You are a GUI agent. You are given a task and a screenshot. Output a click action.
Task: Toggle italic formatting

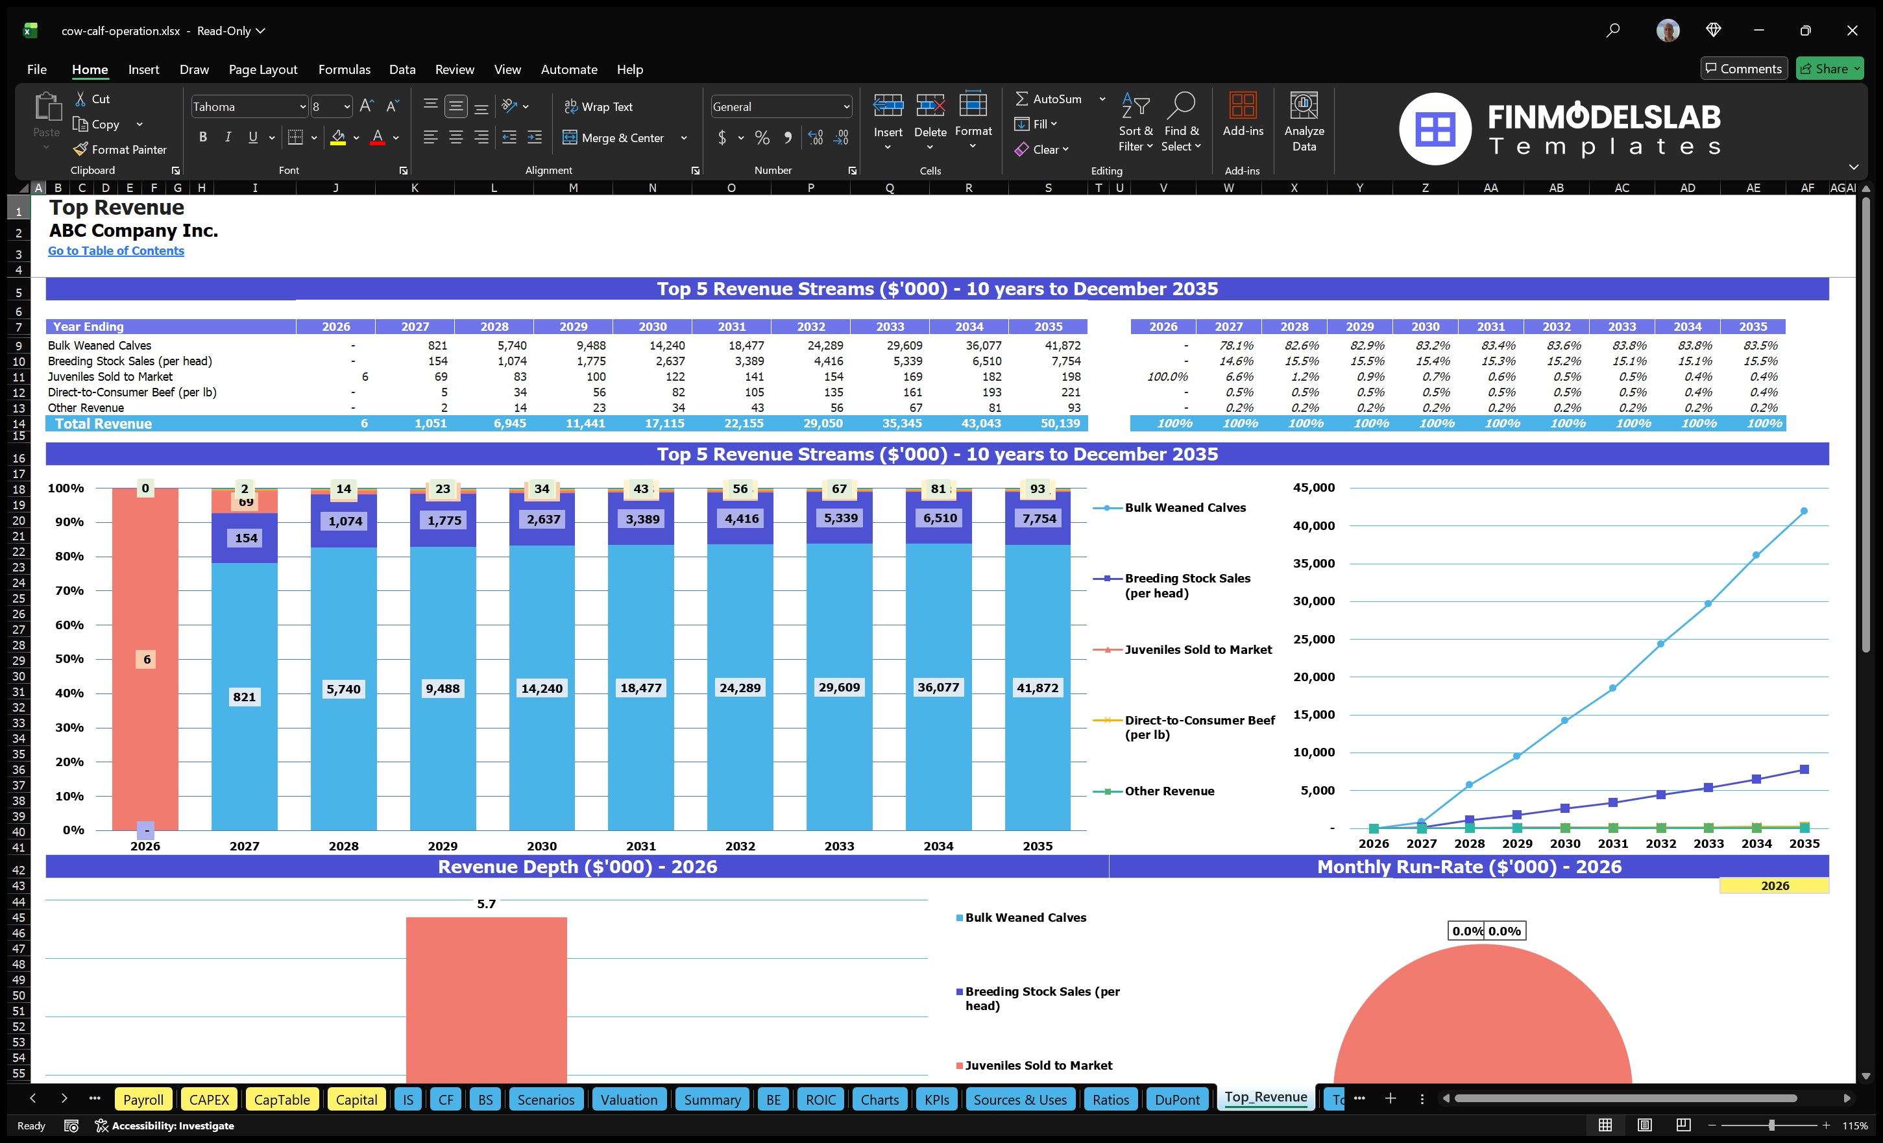(x=227, y=137)
